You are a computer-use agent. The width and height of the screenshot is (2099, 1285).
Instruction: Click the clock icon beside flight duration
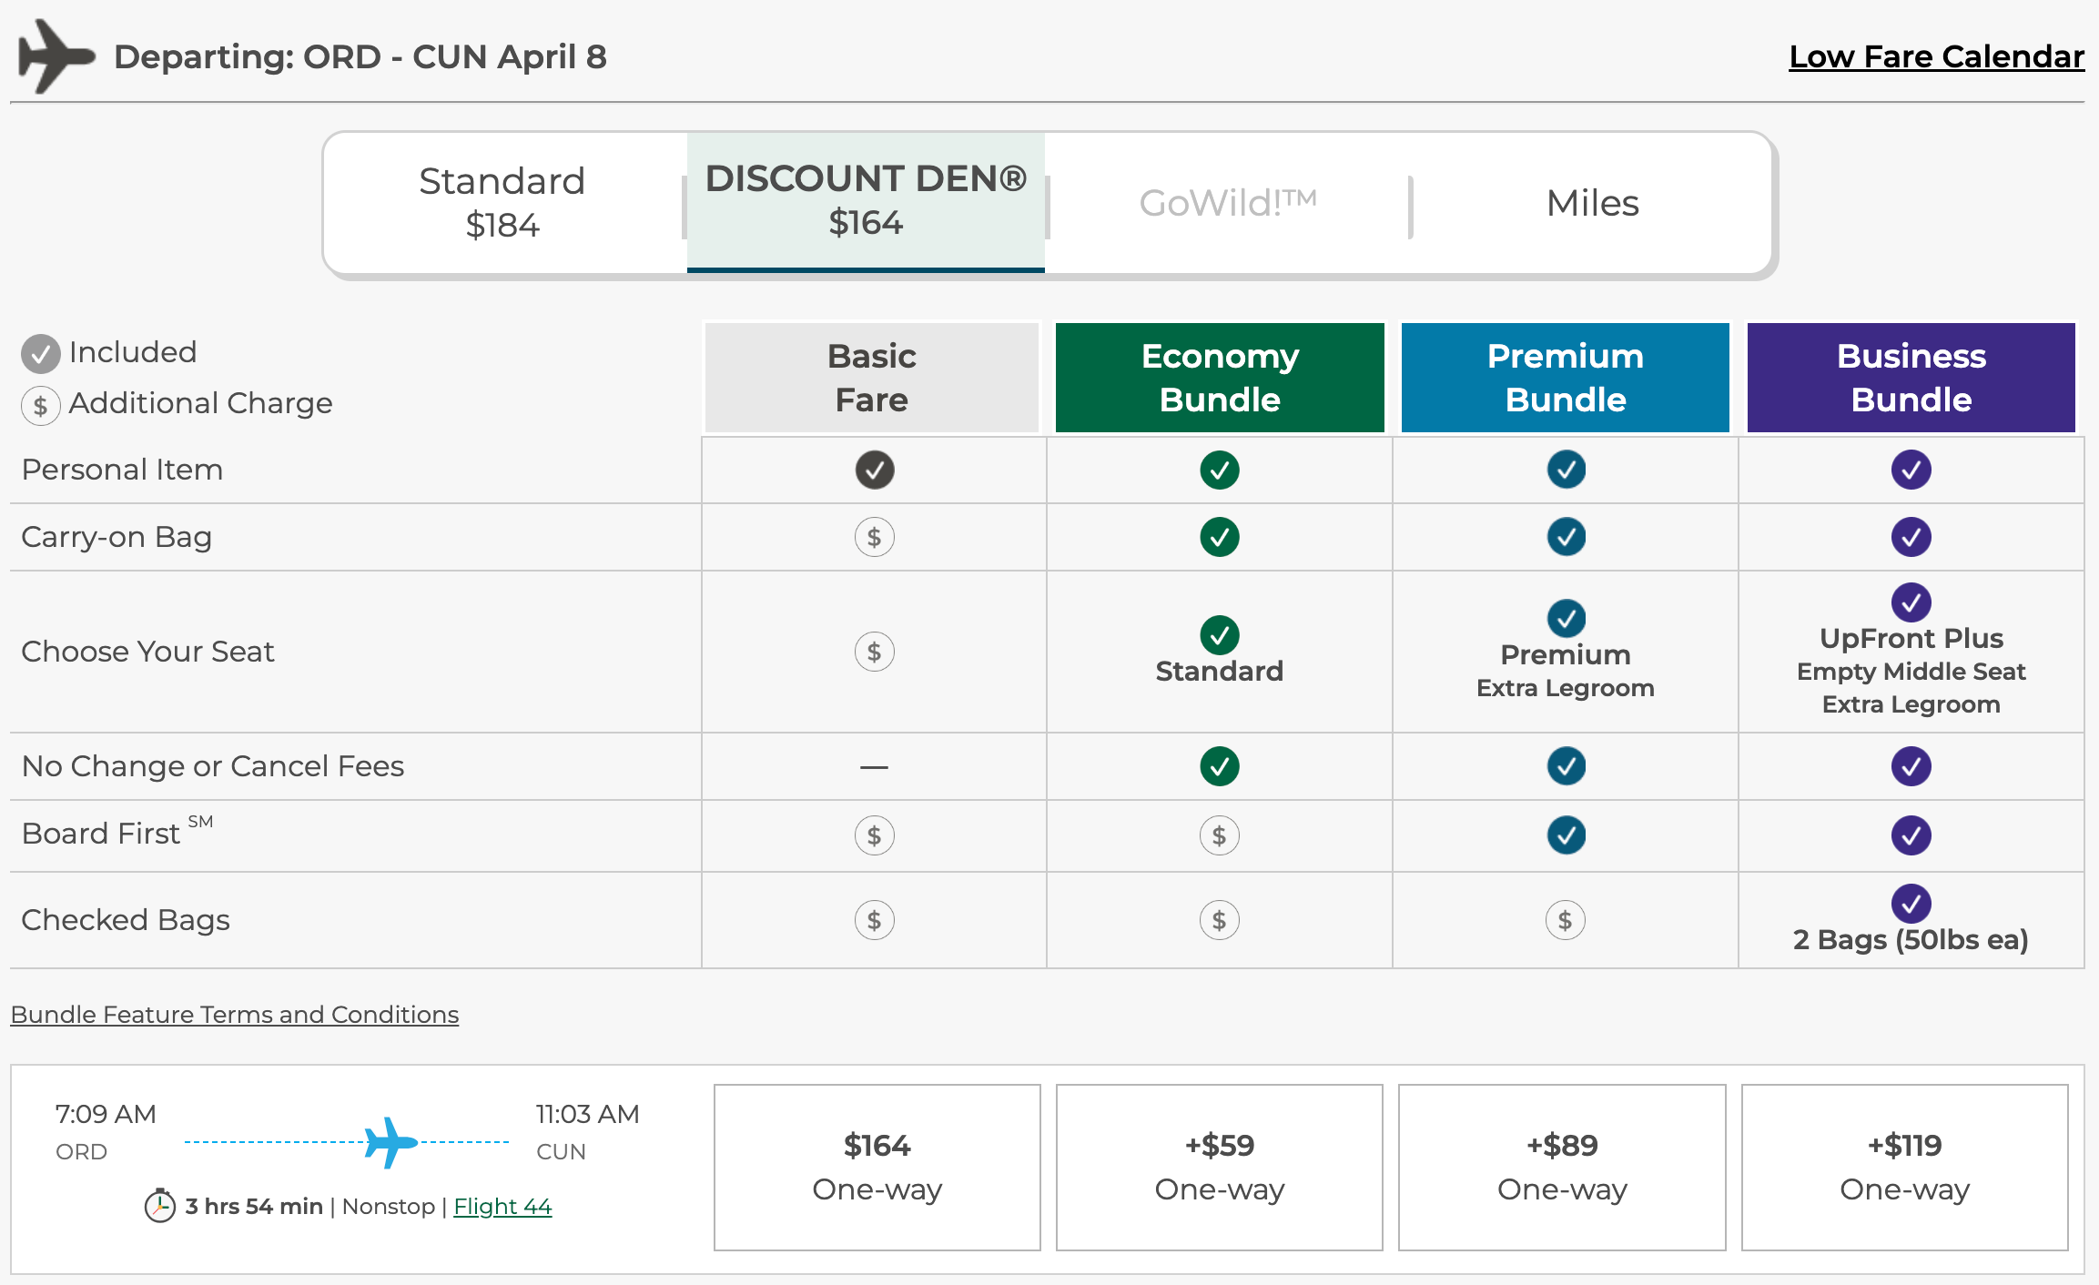point(160,1206)
